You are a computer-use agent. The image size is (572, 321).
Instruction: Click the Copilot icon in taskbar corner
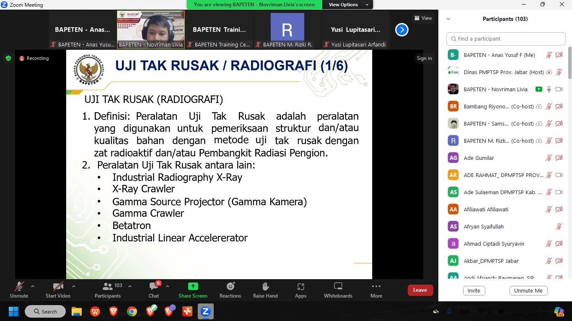click(559, 311)
